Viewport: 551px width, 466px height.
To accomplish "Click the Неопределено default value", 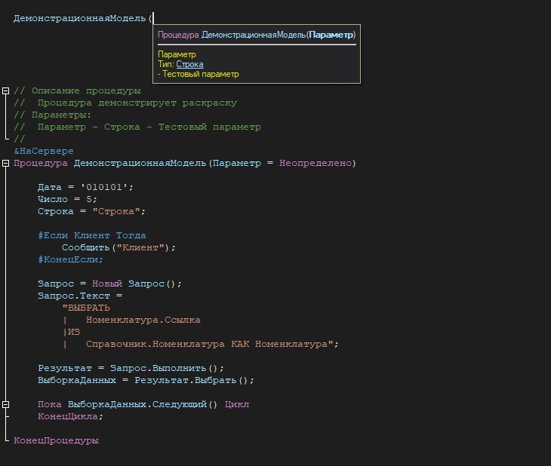I will click(x=316, y=164).
